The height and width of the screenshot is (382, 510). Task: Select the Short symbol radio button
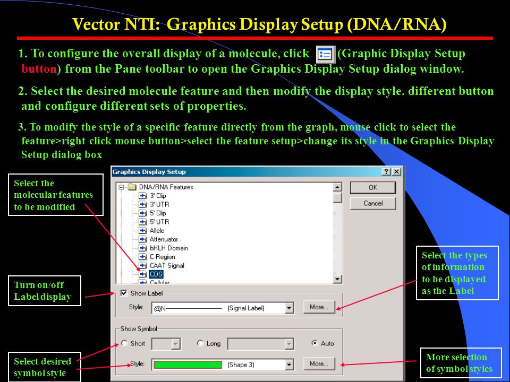124,343
